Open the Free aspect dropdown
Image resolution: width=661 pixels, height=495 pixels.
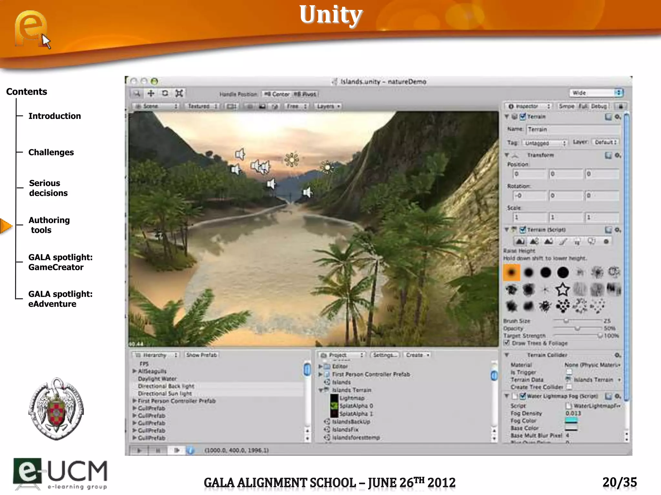(297, 106)
